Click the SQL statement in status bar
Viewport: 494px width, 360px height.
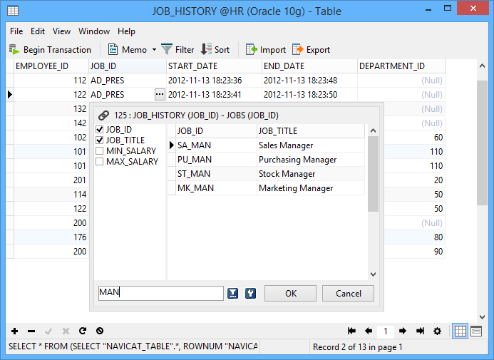pyautogui.click(x=133, y=346)
